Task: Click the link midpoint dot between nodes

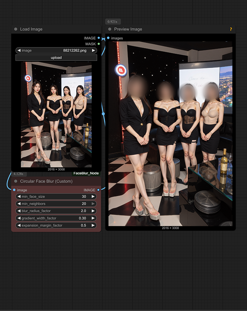Action: tap(103, 114)
